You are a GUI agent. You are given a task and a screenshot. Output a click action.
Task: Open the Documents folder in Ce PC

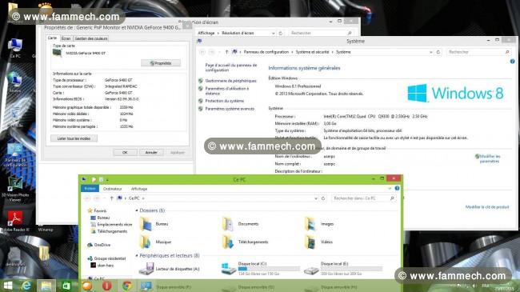[x=240, y=224]
